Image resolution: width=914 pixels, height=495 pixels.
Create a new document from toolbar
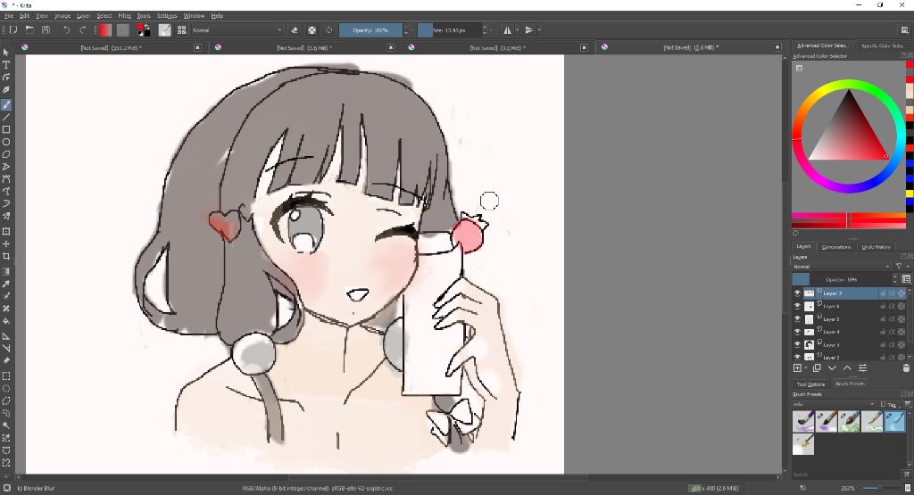coord(13,29)
